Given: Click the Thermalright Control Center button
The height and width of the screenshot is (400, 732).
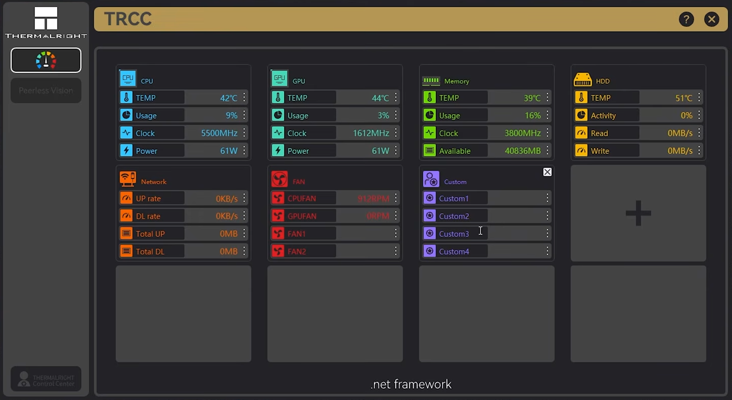Looking at the screenshot, I should [x=46, y=379].
